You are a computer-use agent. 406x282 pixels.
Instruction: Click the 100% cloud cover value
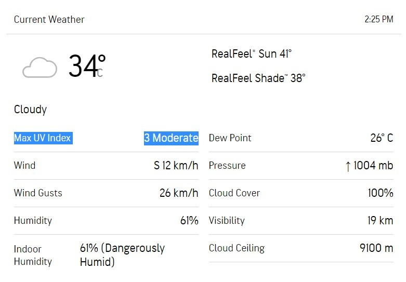381,193
